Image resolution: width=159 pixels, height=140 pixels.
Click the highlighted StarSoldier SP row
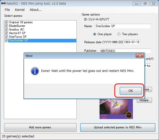click(42, 40)
